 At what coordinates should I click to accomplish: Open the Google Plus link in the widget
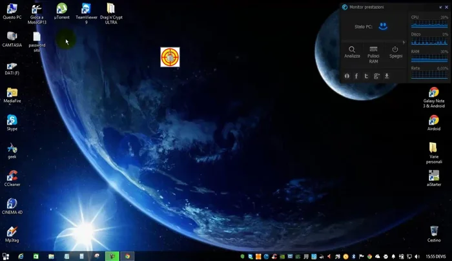coord(376,76)
